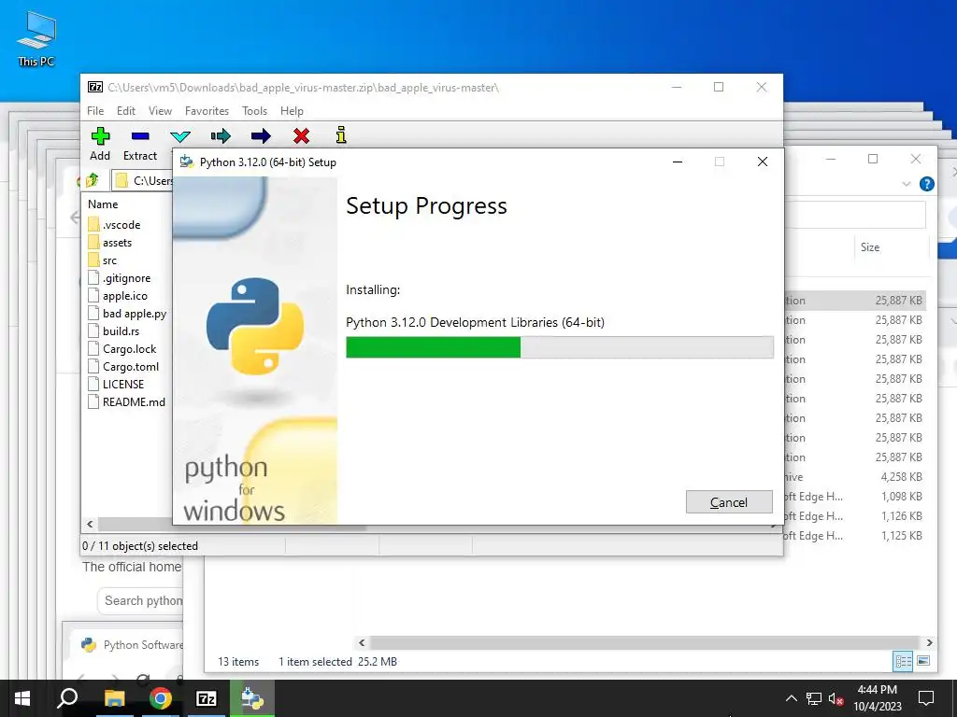Screen dimensions: 957x717
Task: Go up one folder level in 7-Zip
Action: point(93,180)
